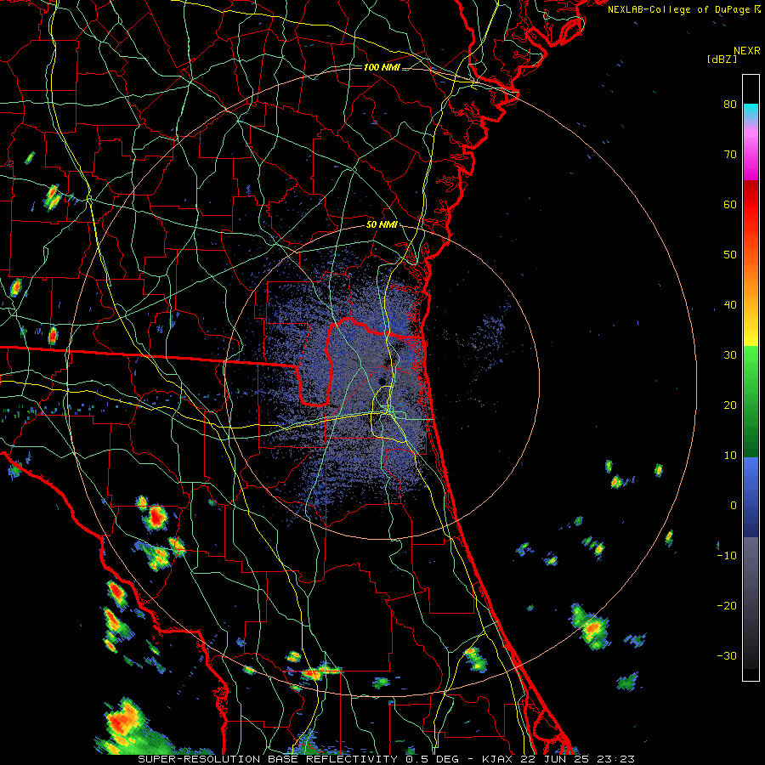
Task: Click the 80 value on the dBZ scale
Action: pos(730,104)
